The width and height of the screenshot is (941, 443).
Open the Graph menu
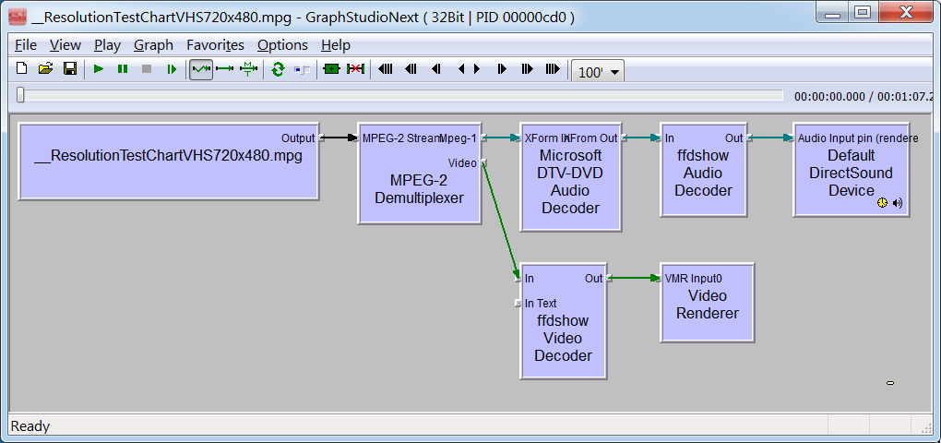click(x=154, y=45)
